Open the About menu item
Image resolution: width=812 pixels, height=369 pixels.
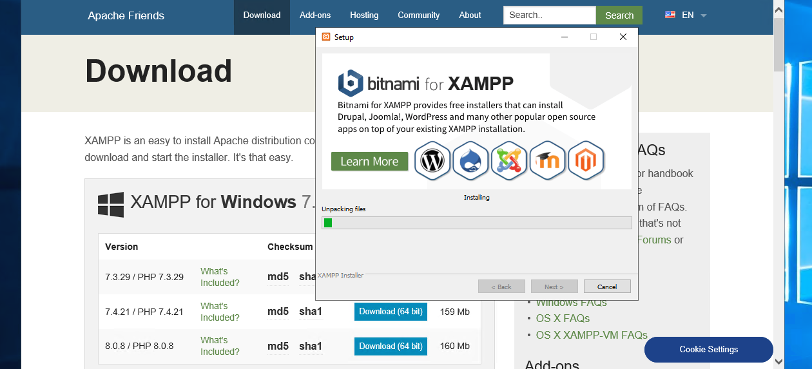470,15
